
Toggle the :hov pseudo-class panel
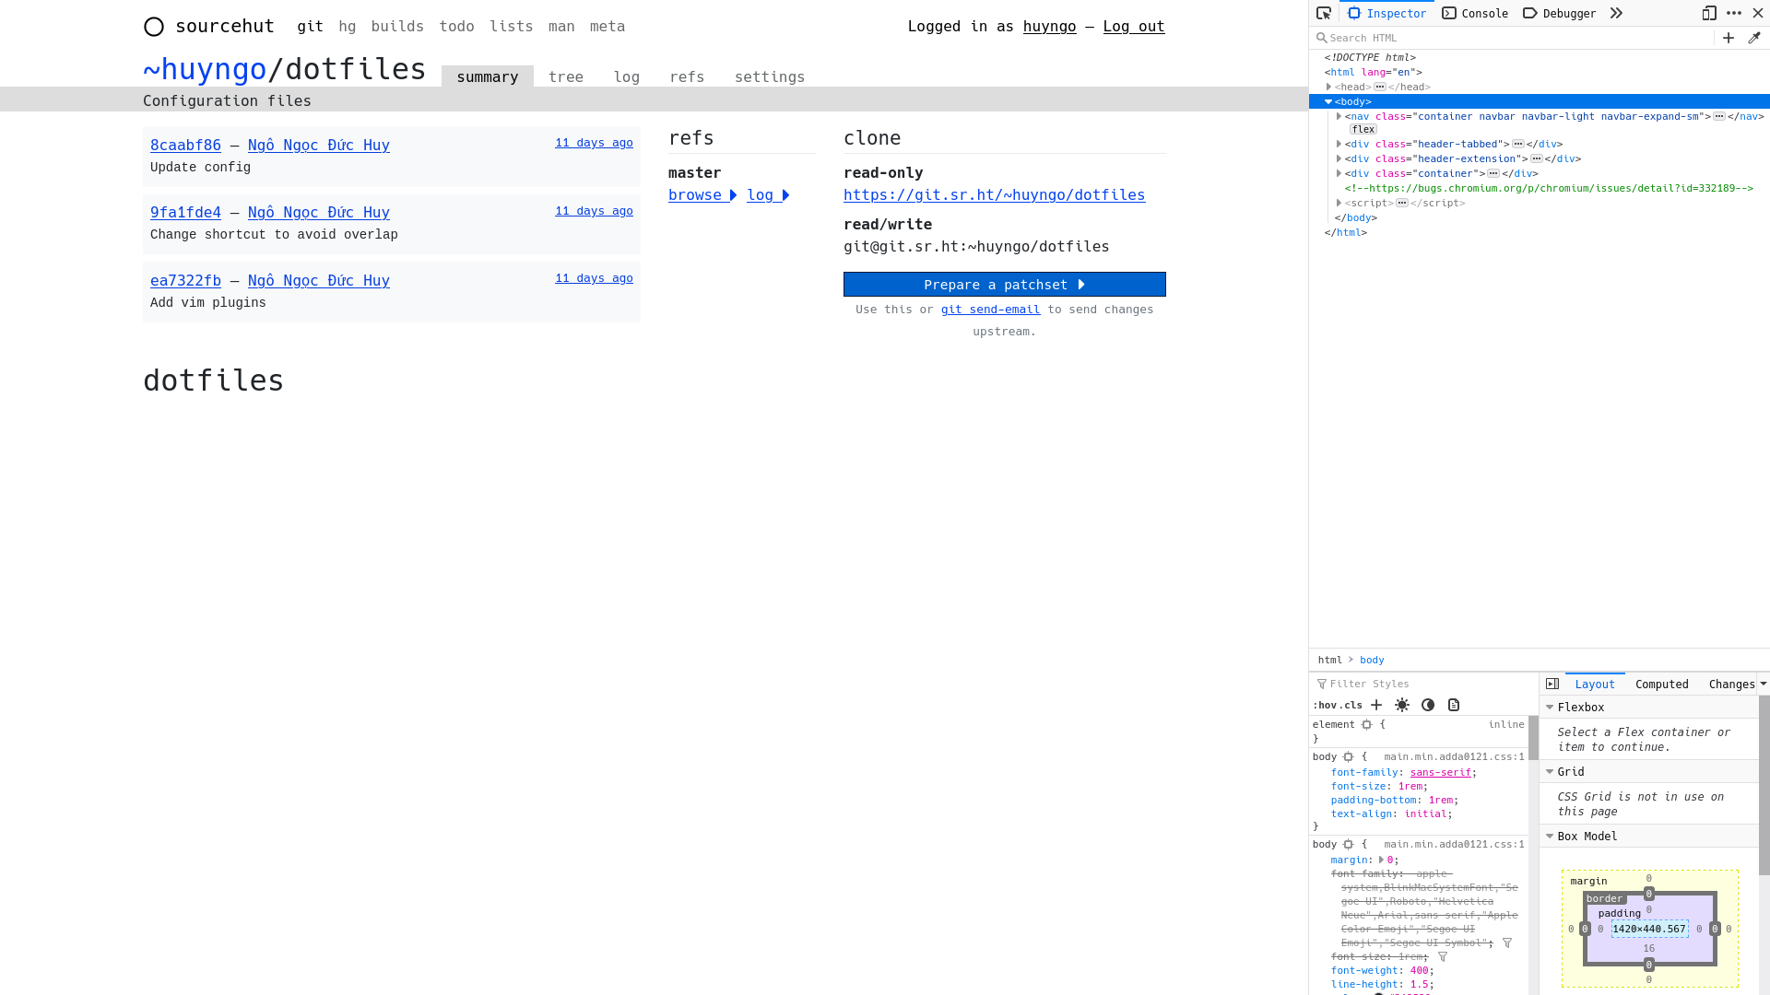(1324, 705)
